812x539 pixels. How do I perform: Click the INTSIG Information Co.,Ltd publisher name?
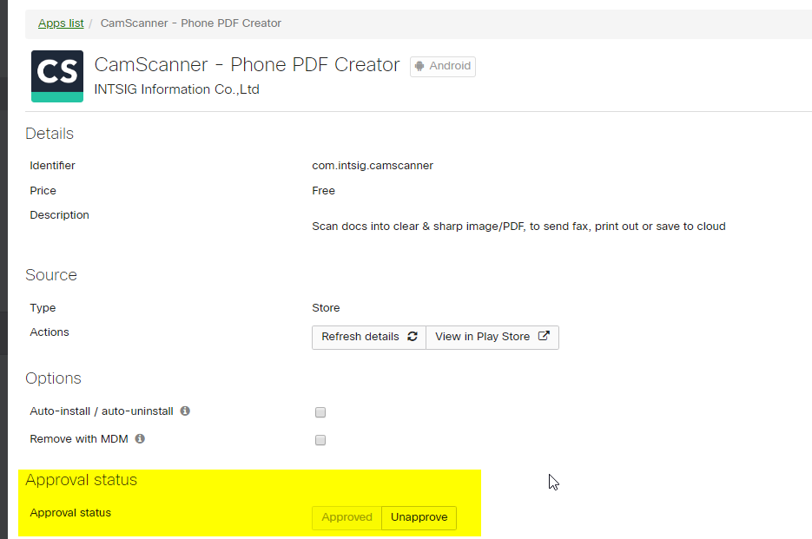click(x=176, y=89)
